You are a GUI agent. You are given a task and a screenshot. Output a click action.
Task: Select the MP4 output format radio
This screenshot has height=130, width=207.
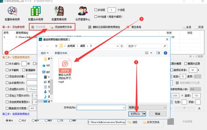7,121
